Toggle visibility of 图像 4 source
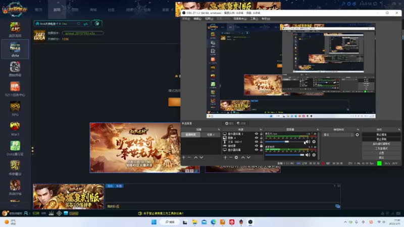Image resolution: width=404 pixels, height=227 pixels. click(x=257, y=138)
